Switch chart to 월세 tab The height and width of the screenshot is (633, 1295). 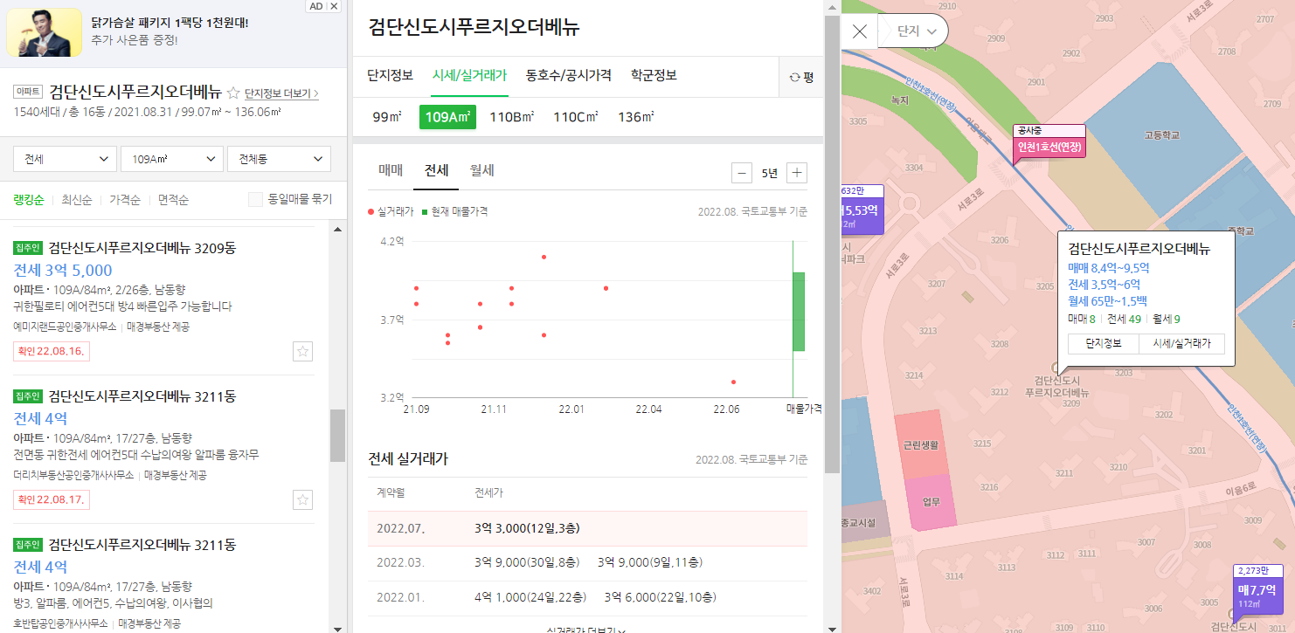481,170
